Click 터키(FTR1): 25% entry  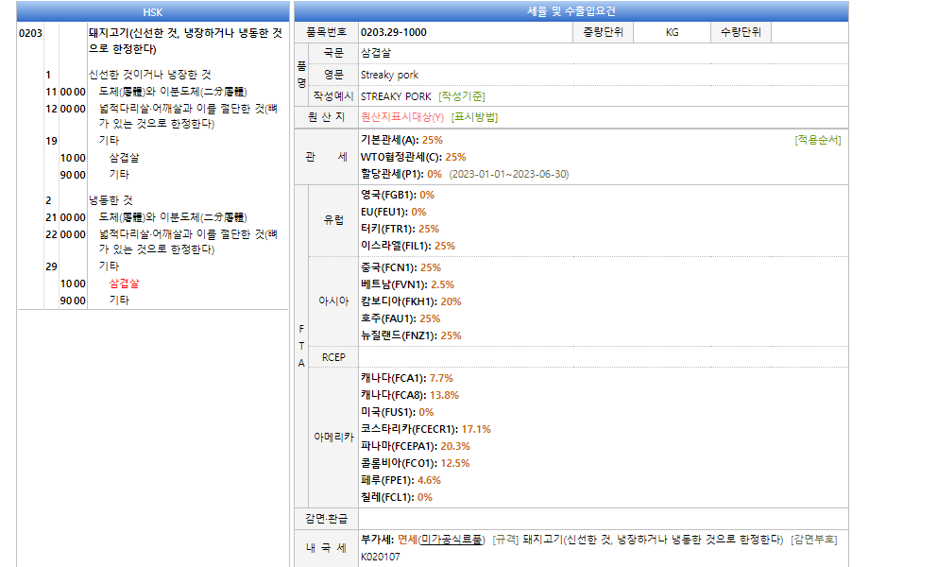[x=400, y=229]
